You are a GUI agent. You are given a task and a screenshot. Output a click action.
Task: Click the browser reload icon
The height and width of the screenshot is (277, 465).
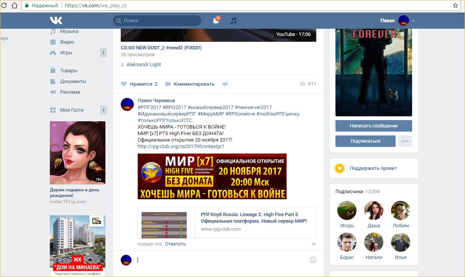pyautogui.click(x=4, y=5)
